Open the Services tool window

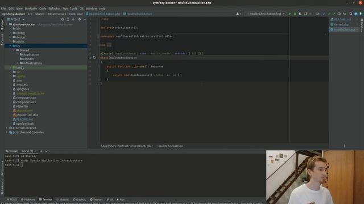(x=96, y=199)
